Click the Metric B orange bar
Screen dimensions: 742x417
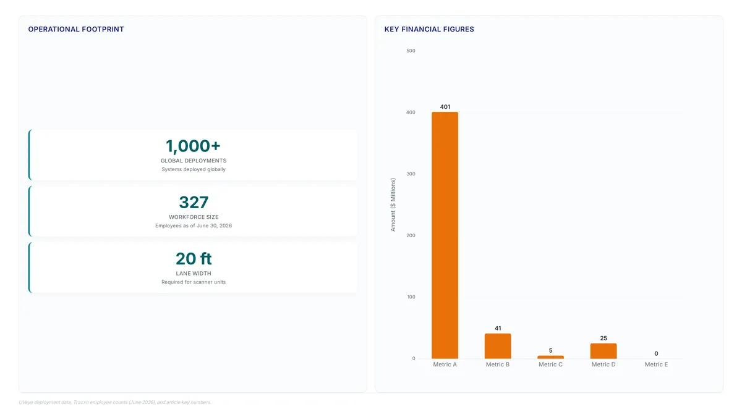click(498, 346)
